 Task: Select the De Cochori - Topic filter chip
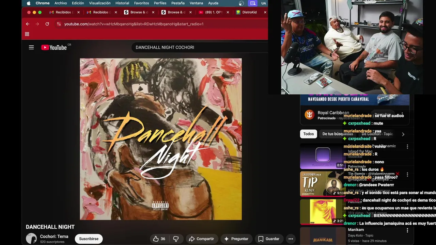tap(377, 134)
